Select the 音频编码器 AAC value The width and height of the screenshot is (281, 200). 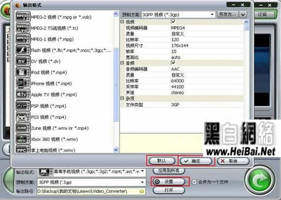tap(175, 69)
